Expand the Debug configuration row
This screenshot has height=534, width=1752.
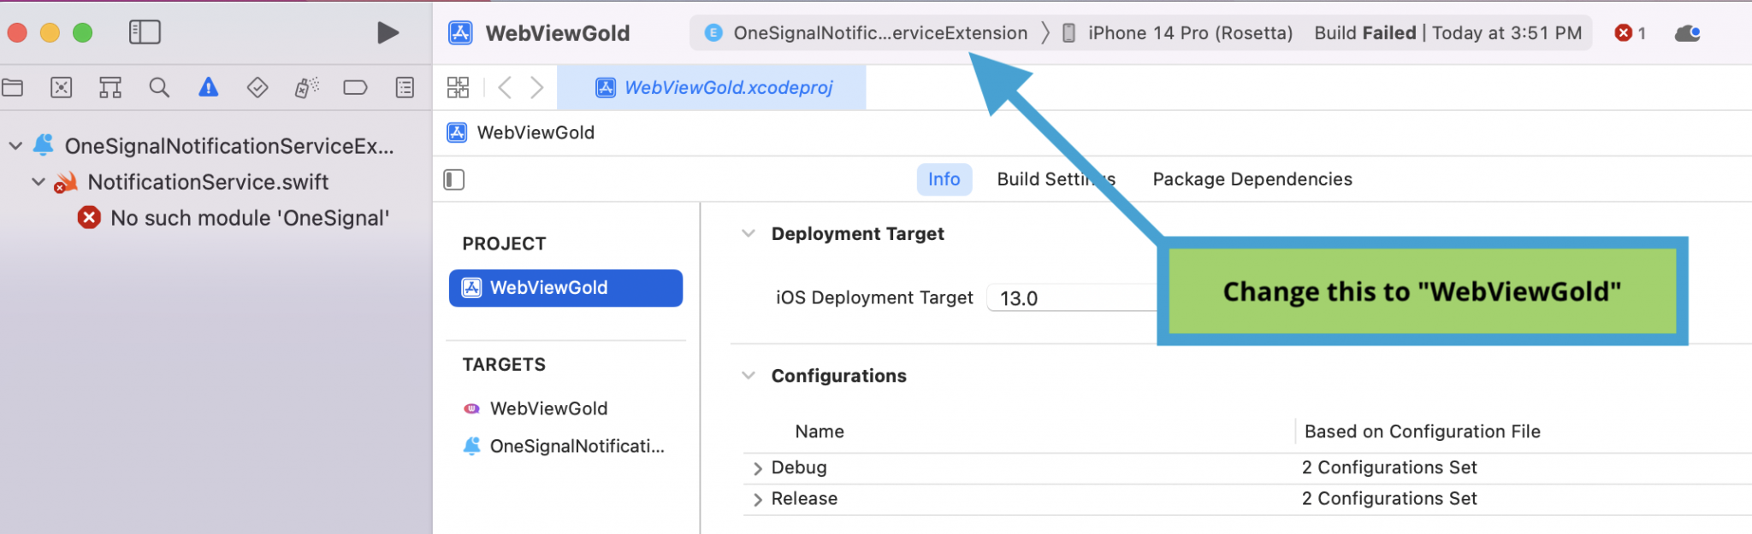(x=757, y=468)
